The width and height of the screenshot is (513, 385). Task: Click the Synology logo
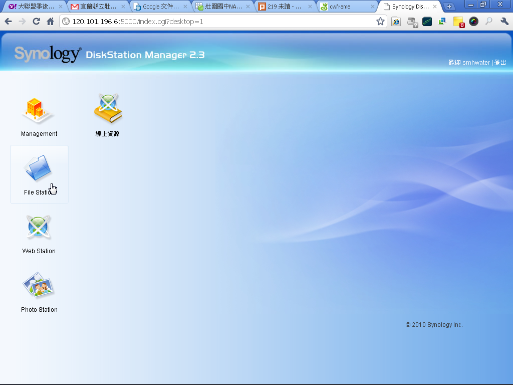click(x=48, y=54)
